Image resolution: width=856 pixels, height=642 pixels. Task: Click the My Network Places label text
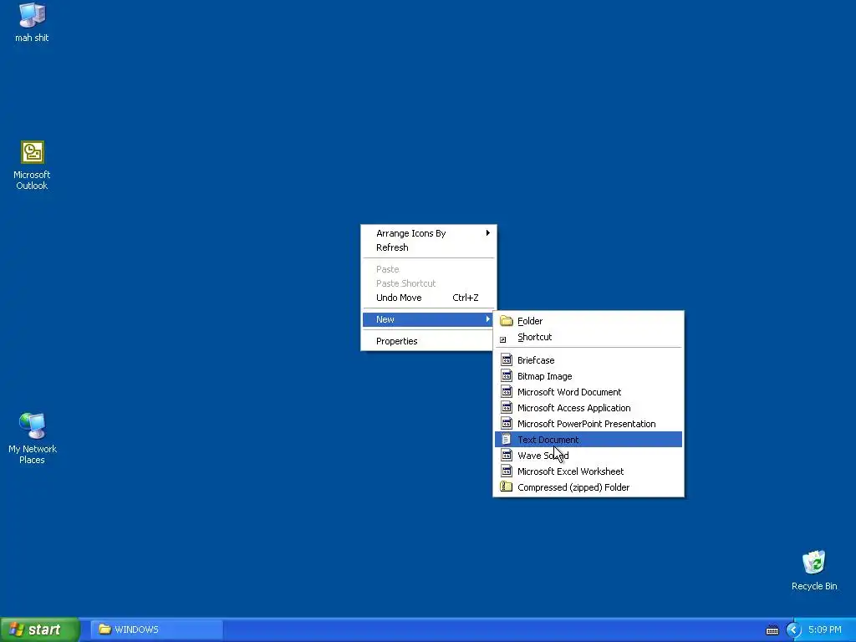[x=33, y=454]
